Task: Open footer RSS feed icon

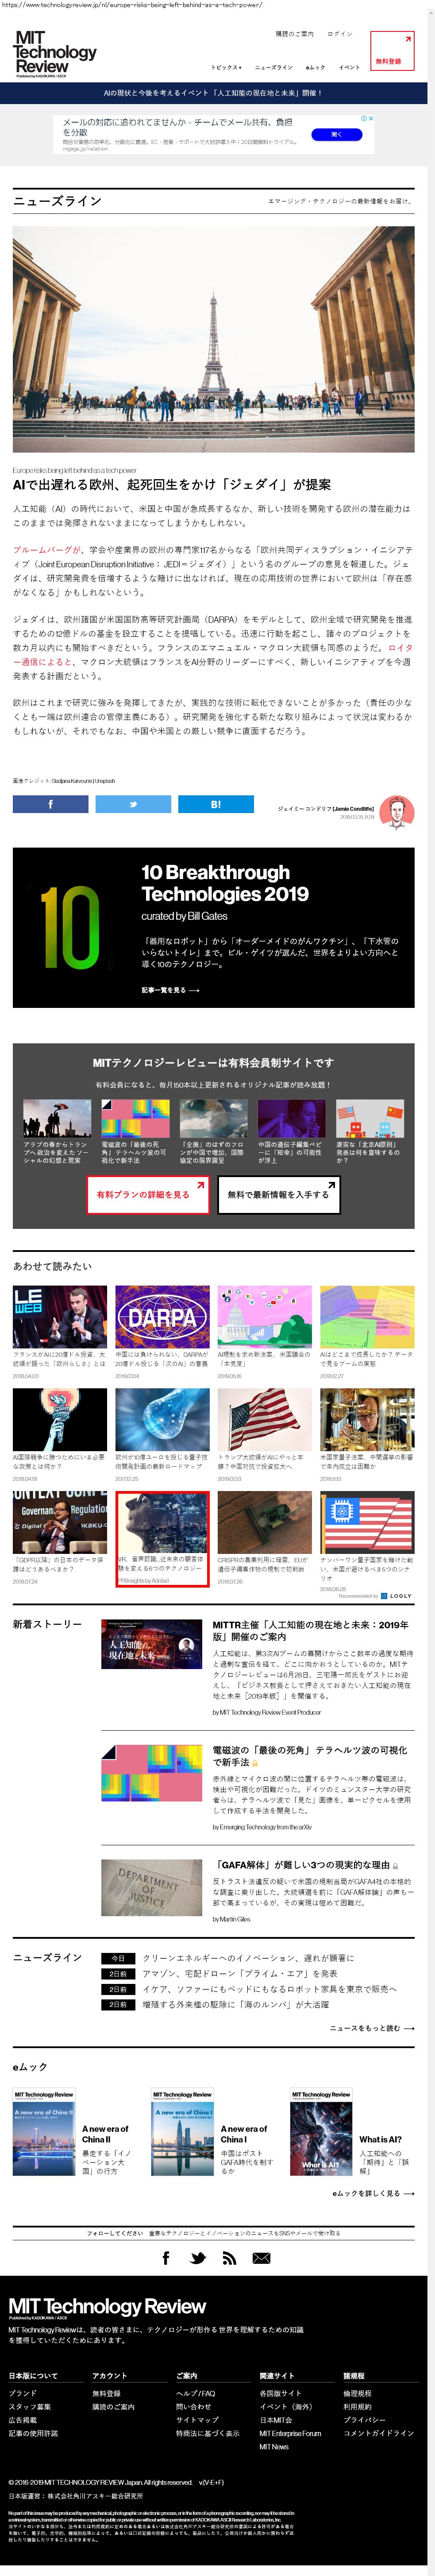Action: coord(229,2258)
